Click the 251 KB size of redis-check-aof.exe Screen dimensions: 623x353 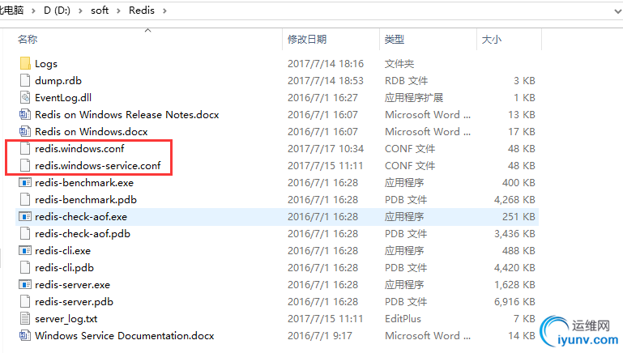click(518, 217)
